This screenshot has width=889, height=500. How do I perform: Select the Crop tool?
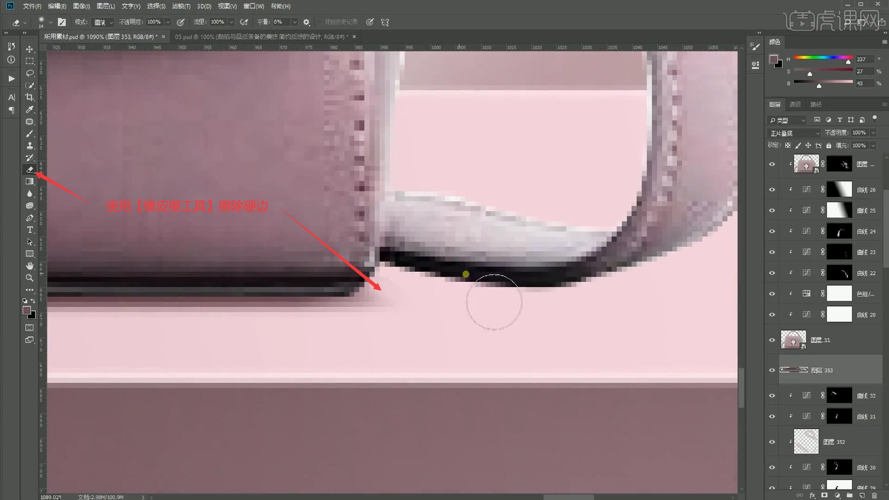[30, 97]
